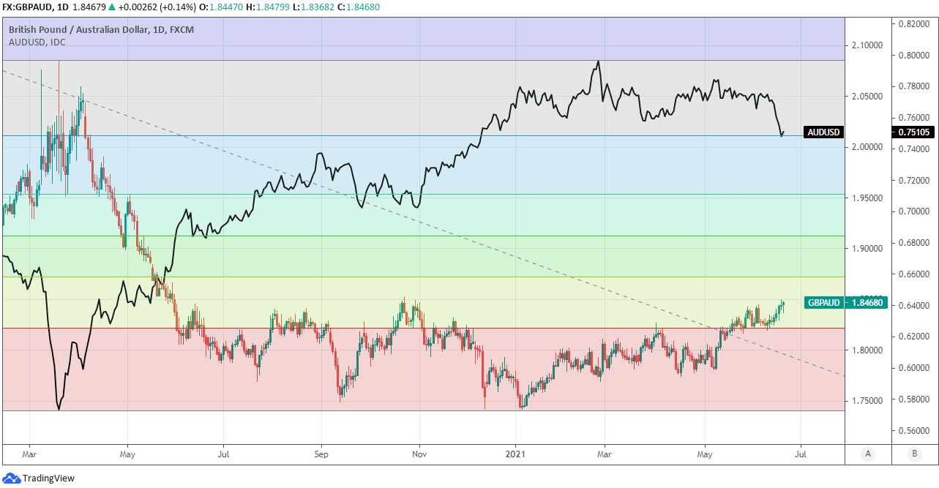Click the 0.80000 level on the right axis
939x488 pixels.
click(x=913, y=55)
